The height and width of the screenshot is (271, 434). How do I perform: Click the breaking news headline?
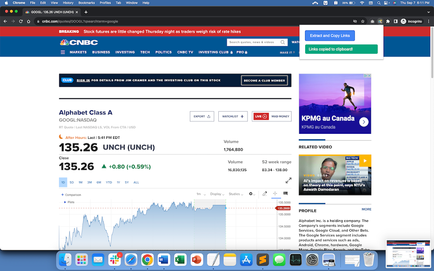pyautogui.click(x=162, y=31)
